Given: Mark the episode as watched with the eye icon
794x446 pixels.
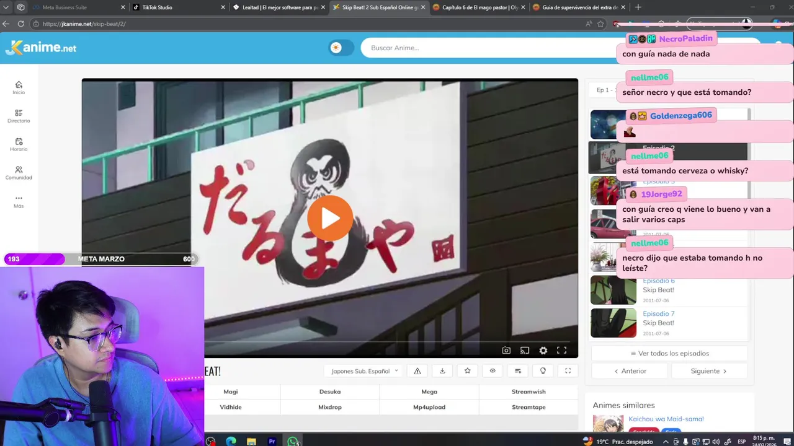Looking at the screenshot, I should [493, 371].
